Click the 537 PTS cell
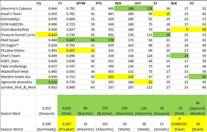 point(105,87)
